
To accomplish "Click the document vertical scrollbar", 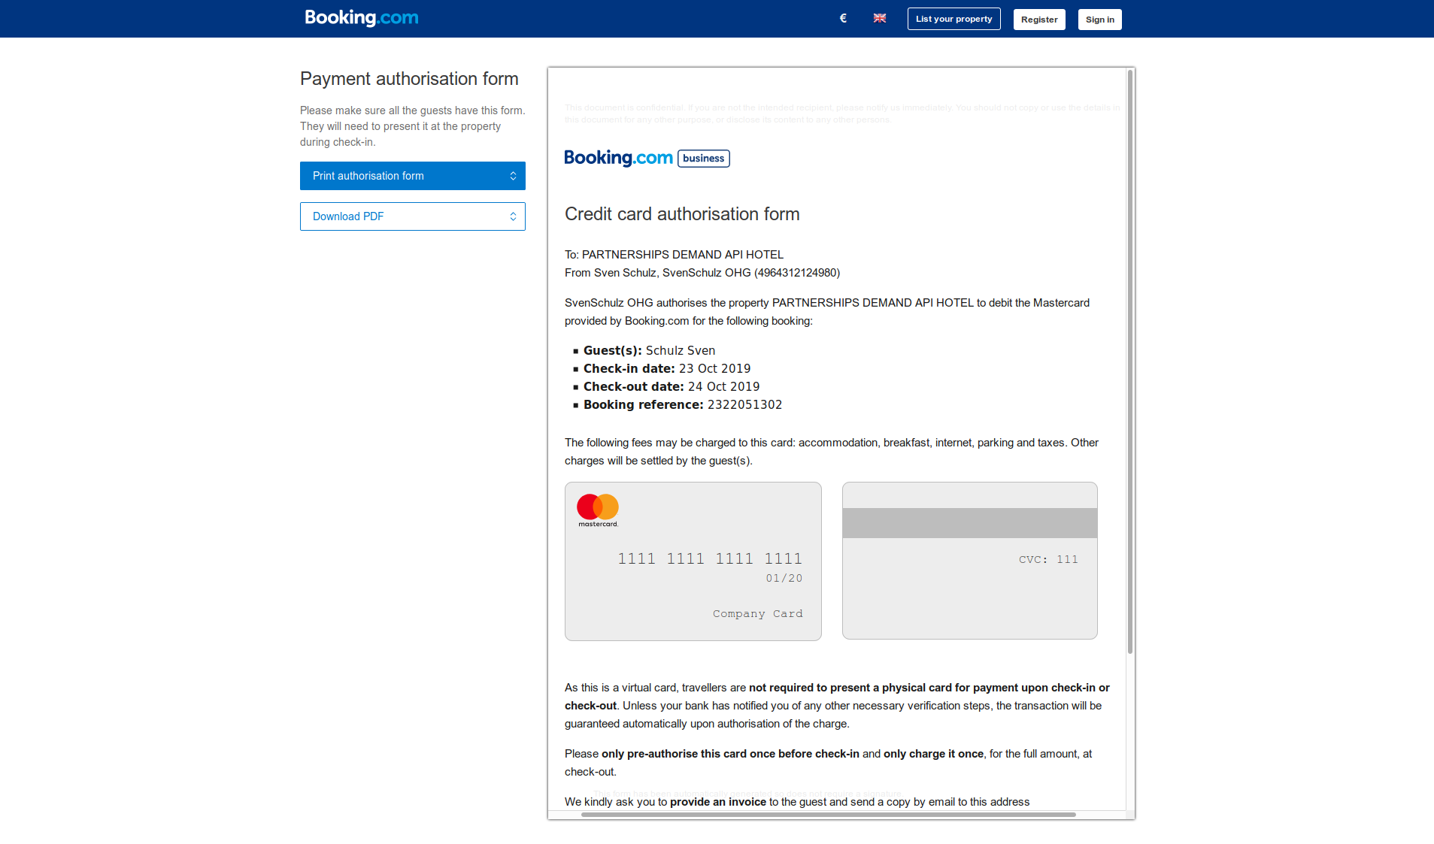I will [1129, 361].
